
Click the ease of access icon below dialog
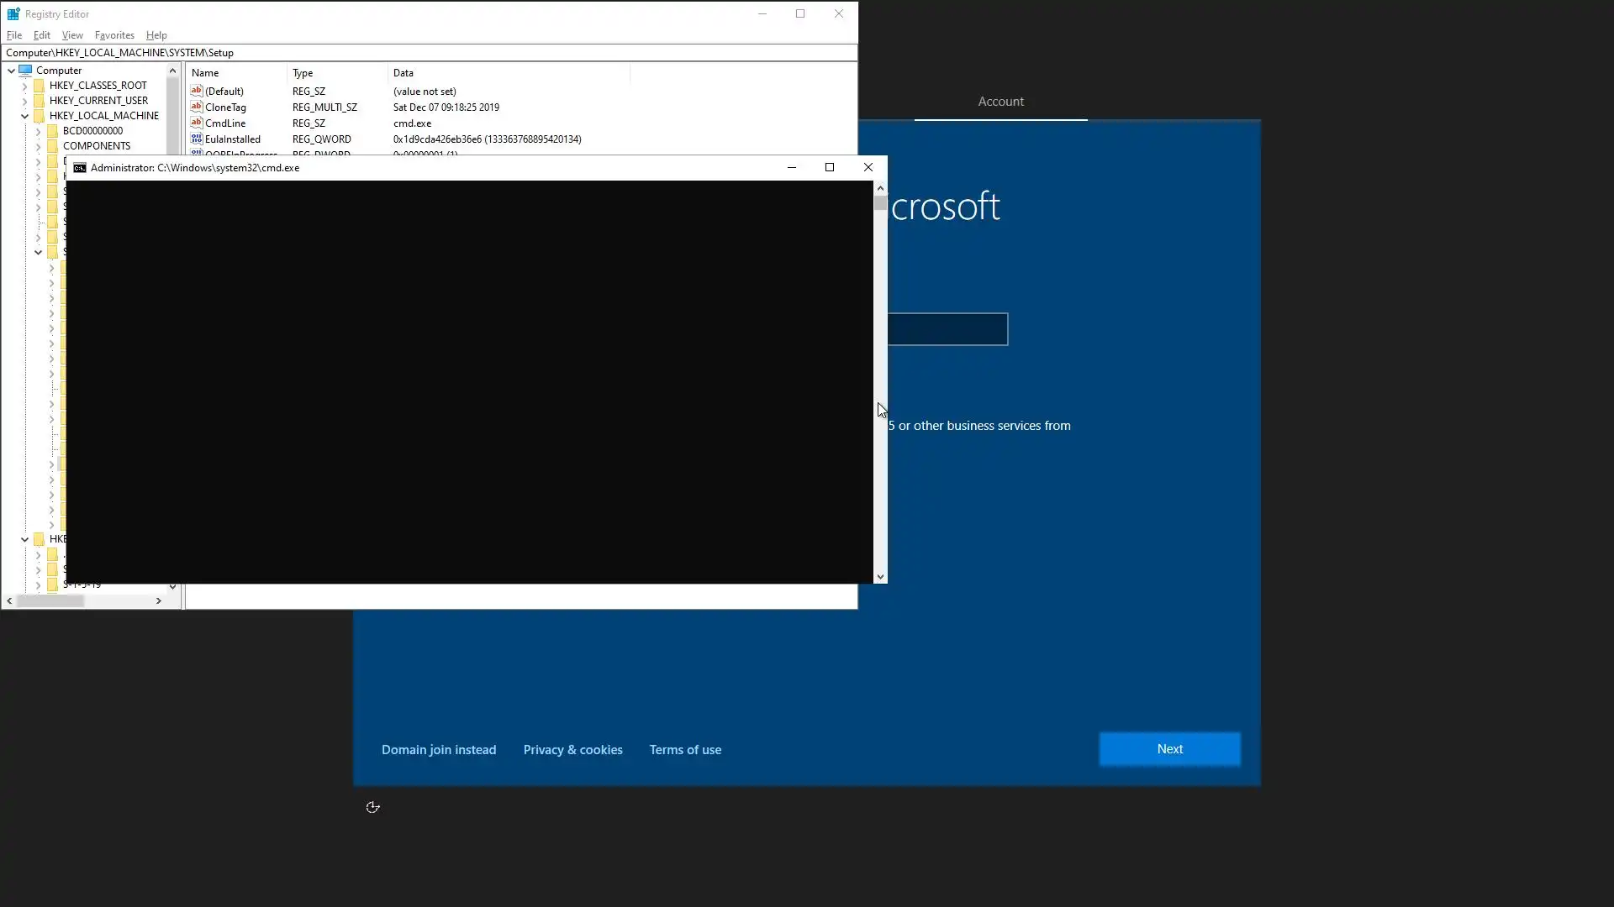(x=373, y=807)
